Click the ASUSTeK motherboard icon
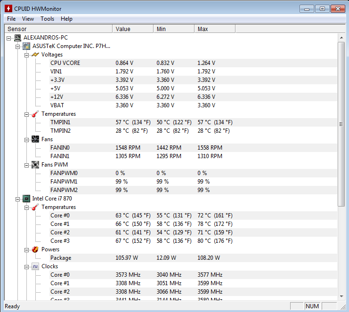Image resolution: width=349 pixels, height=312 pixels. tap(26, 46)
